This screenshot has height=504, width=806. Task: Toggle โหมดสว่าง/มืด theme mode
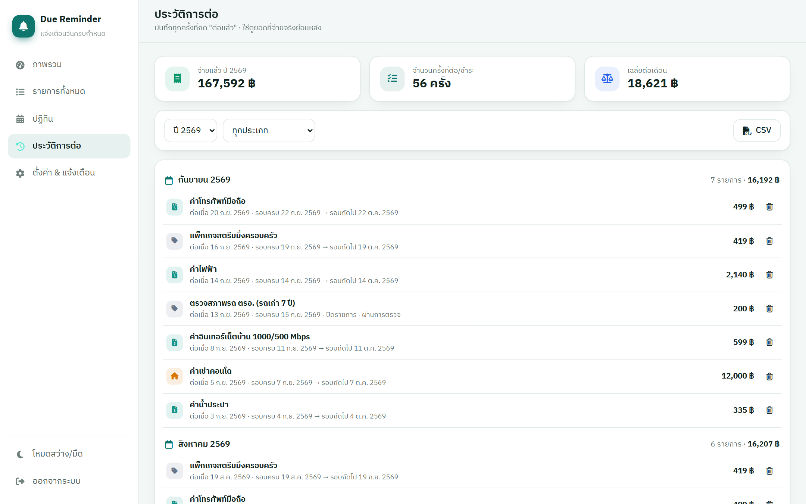point(69,454)
